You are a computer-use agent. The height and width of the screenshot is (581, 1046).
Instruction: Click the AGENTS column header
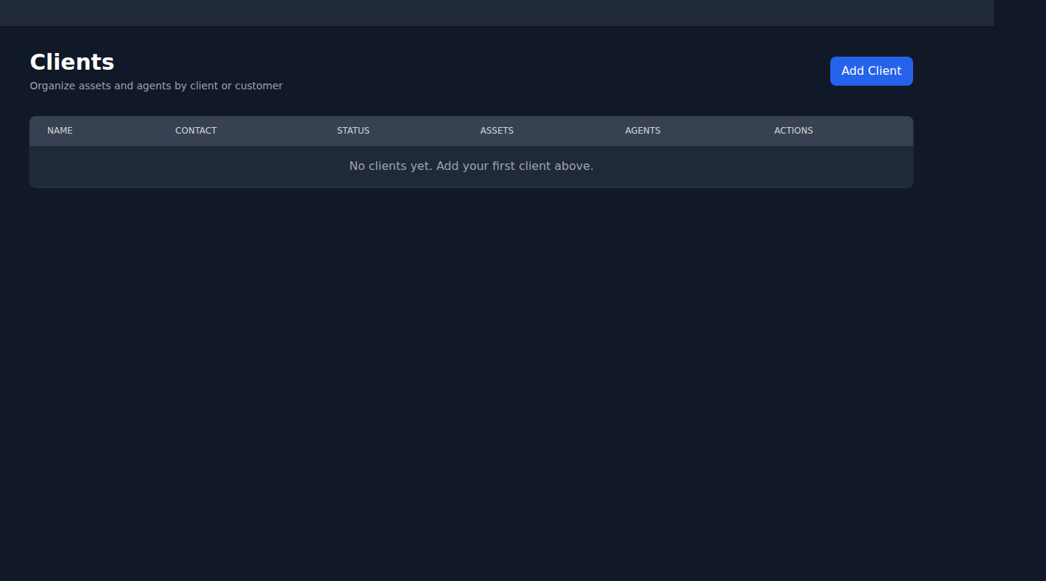(x=643, y=131)
